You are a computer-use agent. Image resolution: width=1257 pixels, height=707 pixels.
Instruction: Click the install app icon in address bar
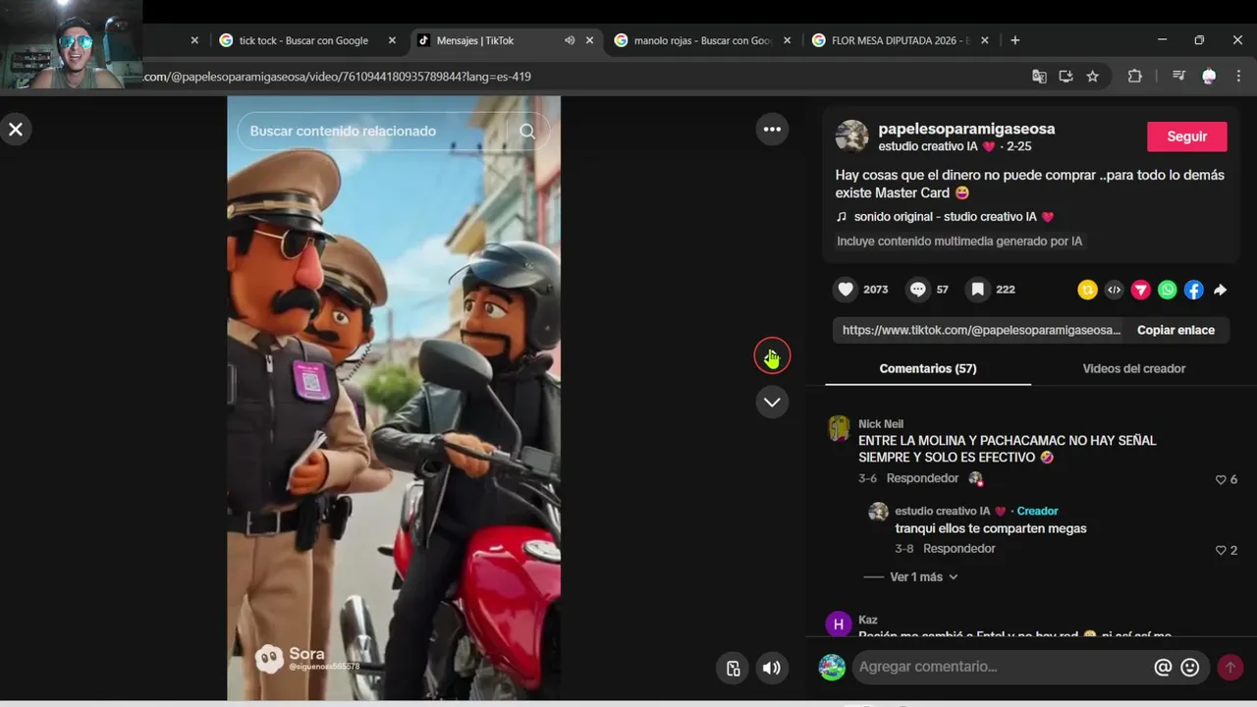(1066, 77)
